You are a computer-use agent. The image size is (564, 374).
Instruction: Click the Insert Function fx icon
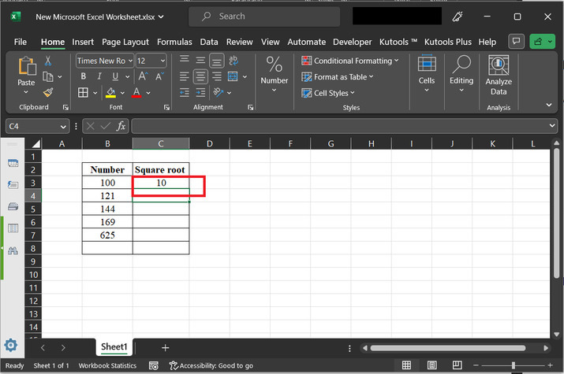point(121,126)
